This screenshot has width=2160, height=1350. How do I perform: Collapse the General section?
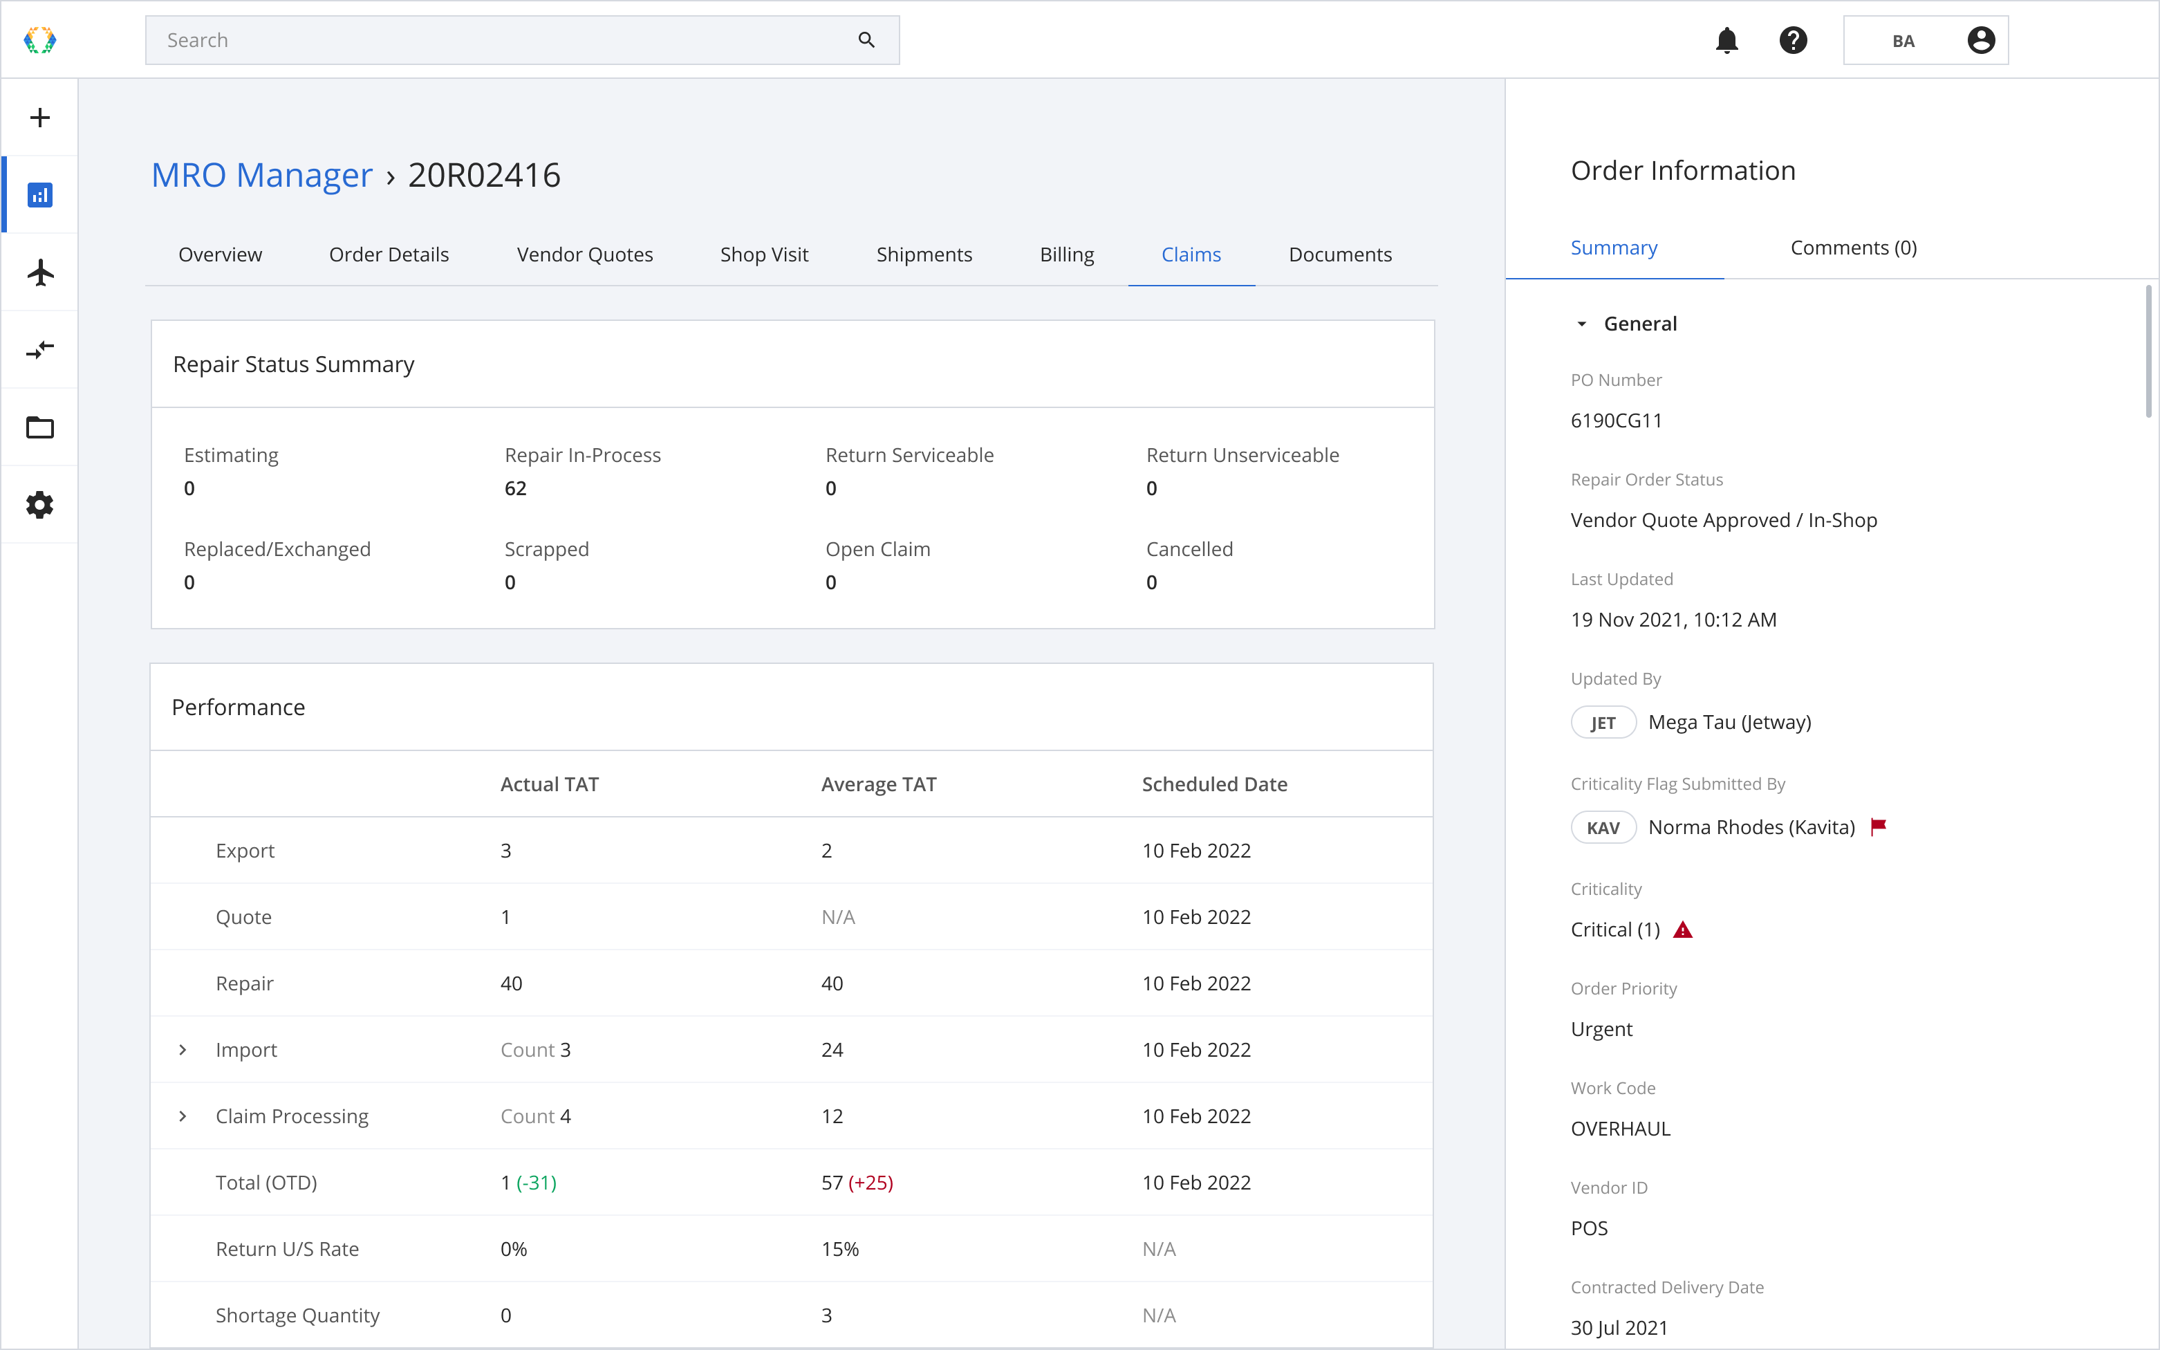click(1581, 324)
